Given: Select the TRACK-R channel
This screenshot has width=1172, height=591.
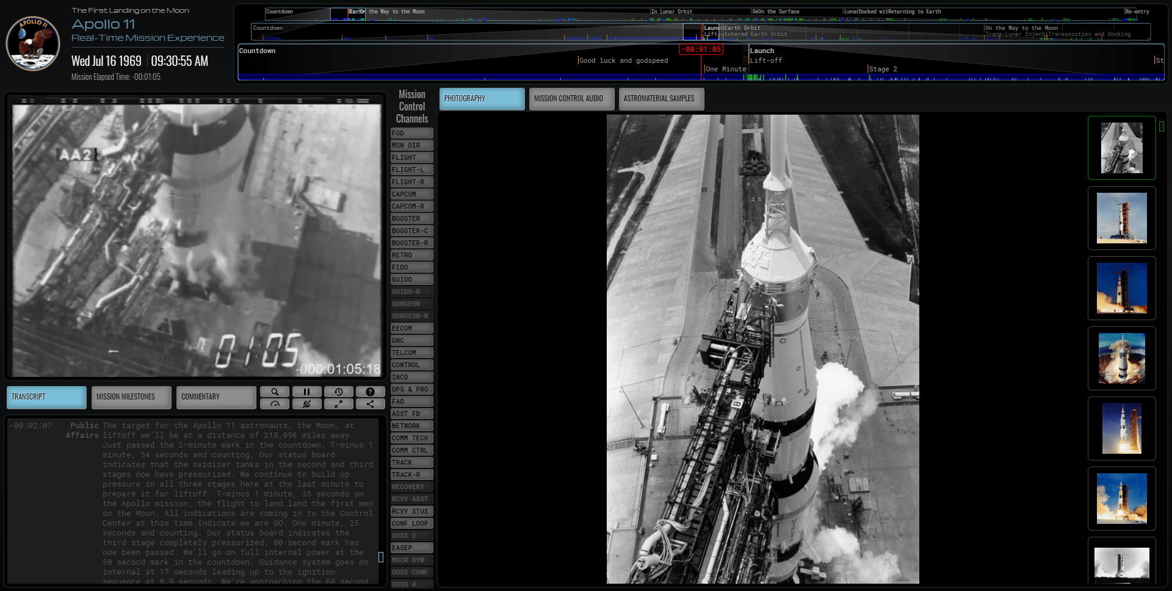Looking at the screenshot, I should [412, 475].
